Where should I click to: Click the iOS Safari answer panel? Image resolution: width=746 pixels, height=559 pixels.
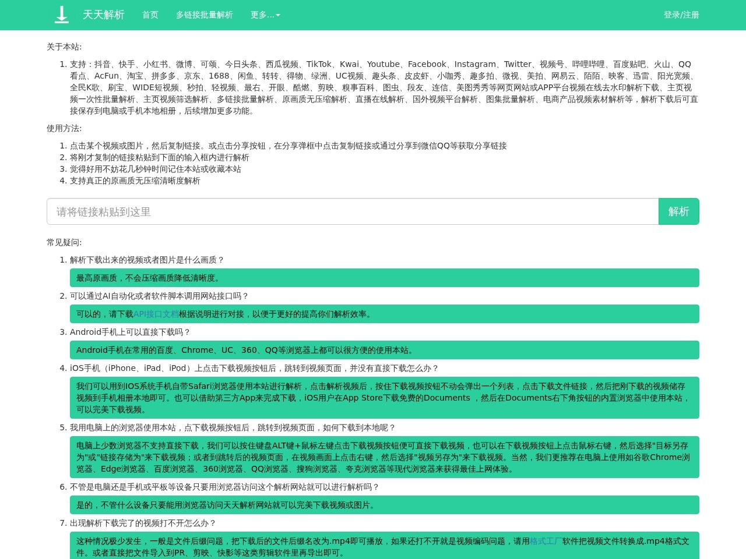click(x=385, y=398)
